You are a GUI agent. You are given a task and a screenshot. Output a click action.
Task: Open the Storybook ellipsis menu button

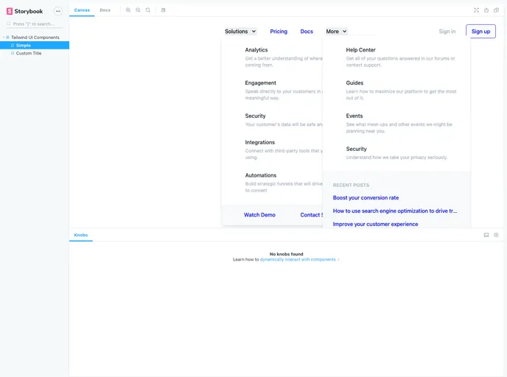[58, 11]
